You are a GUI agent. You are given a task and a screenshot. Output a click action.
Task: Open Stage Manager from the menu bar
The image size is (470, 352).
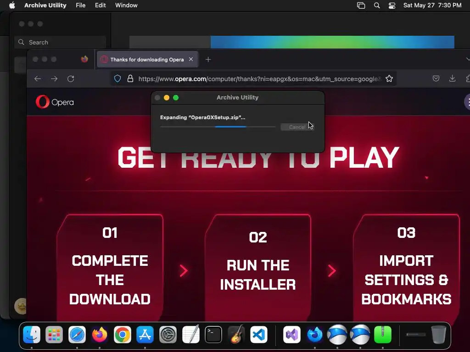coord(361,5)
